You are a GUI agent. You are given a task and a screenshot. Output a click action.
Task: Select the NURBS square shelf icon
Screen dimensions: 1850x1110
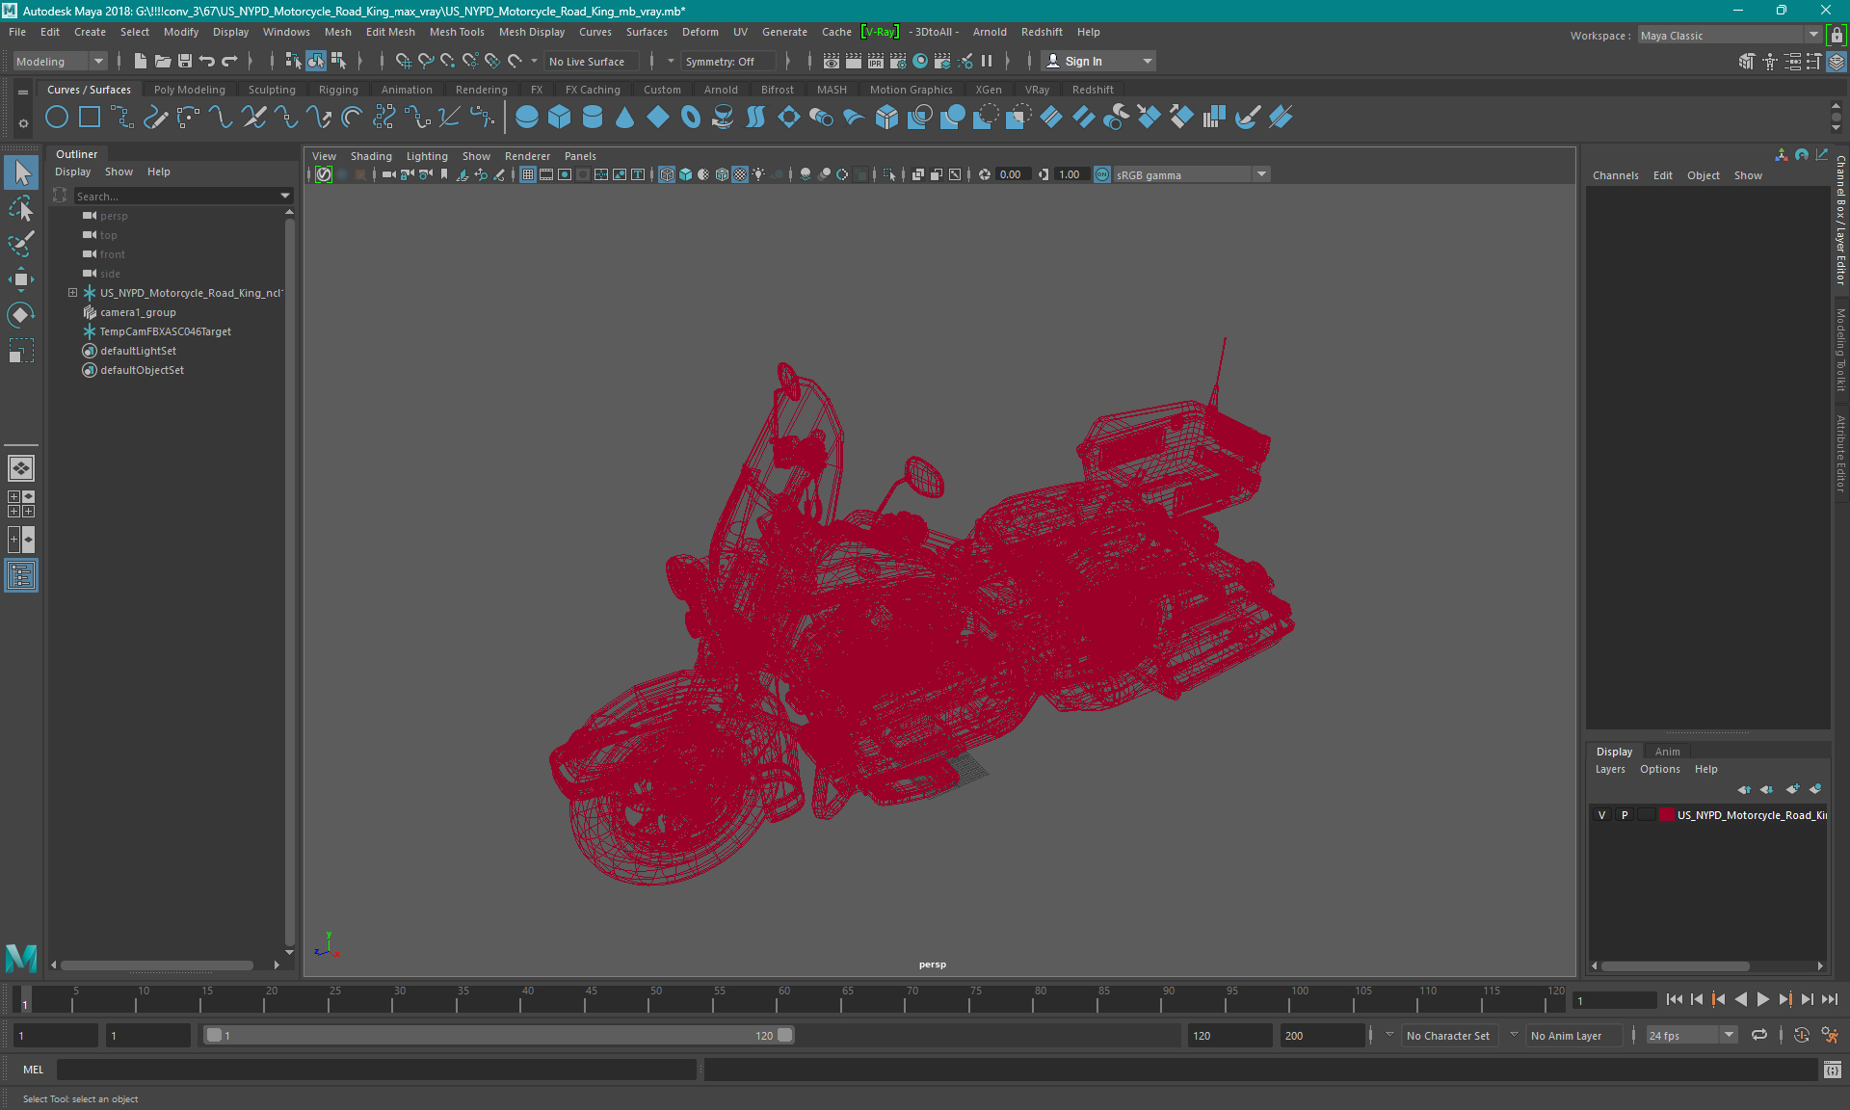[90, 118]
